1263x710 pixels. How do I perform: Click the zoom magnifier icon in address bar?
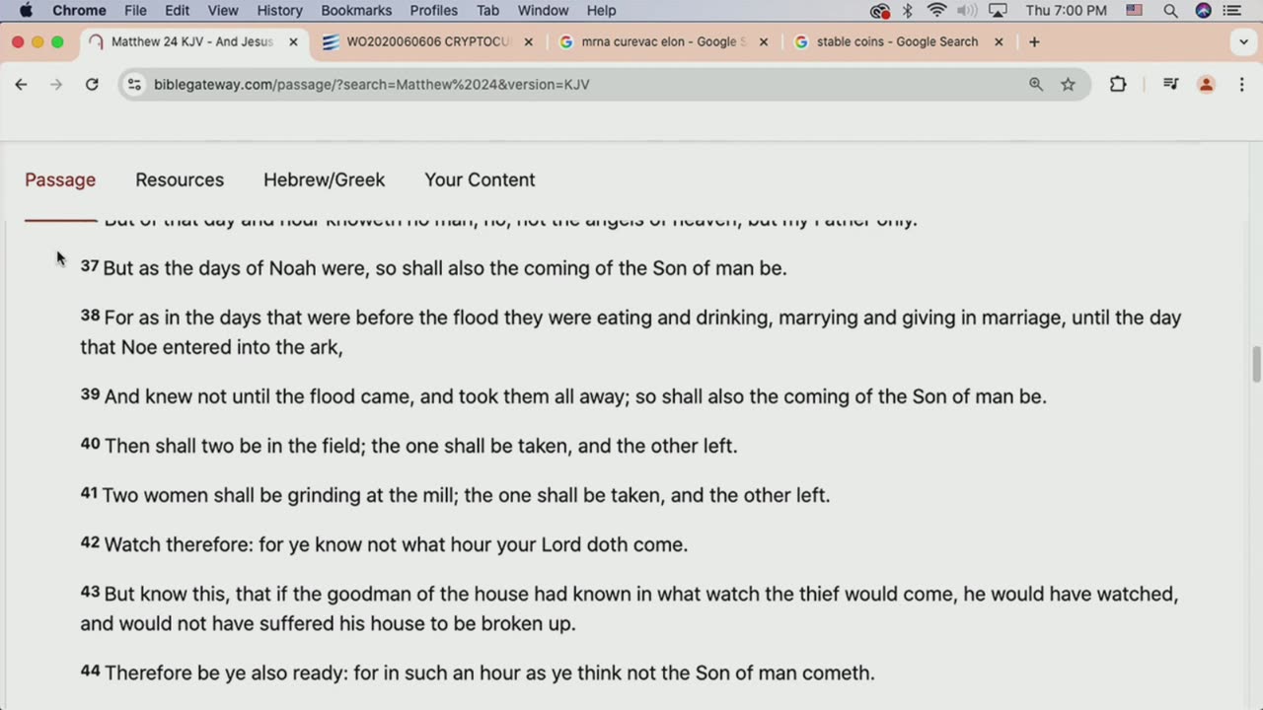coord(1036,85)
